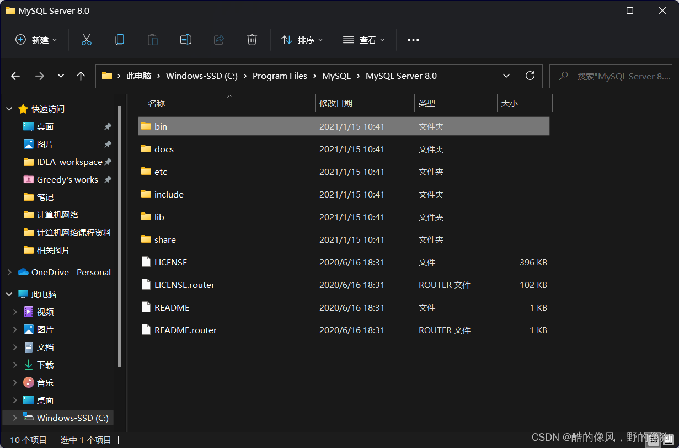The image size is (679, 448).
Task: Sort by 修改日期 column header
Action: pyautogui.click(x=336, y=103)
